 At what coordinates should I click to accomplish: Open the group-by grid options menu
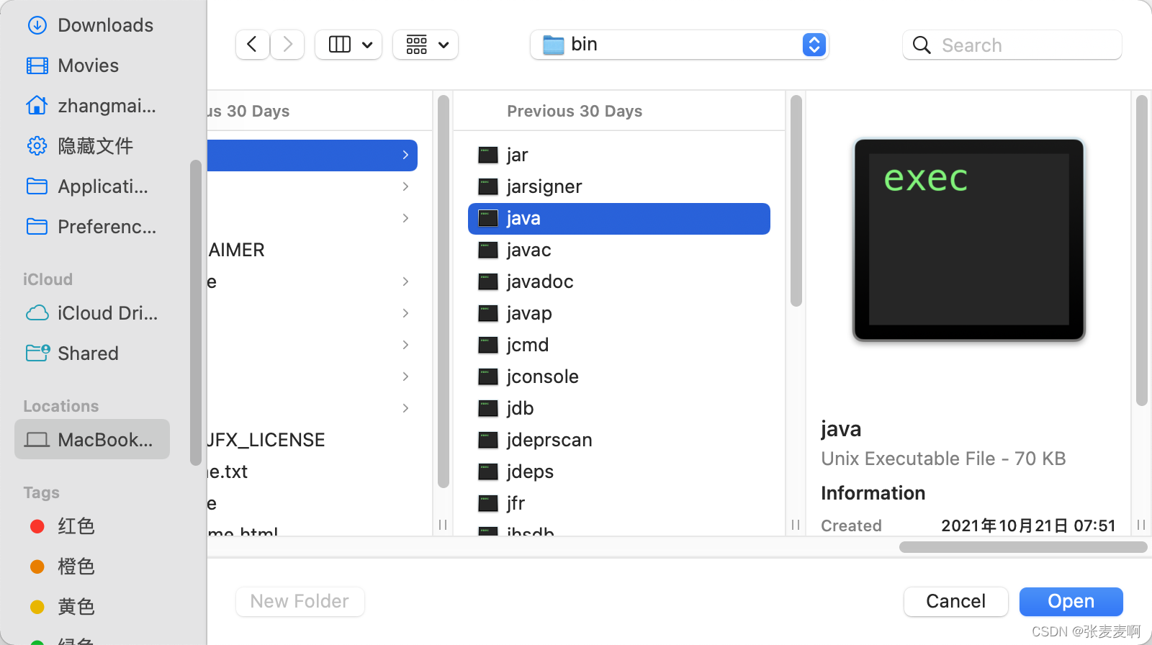coord(426,45)
